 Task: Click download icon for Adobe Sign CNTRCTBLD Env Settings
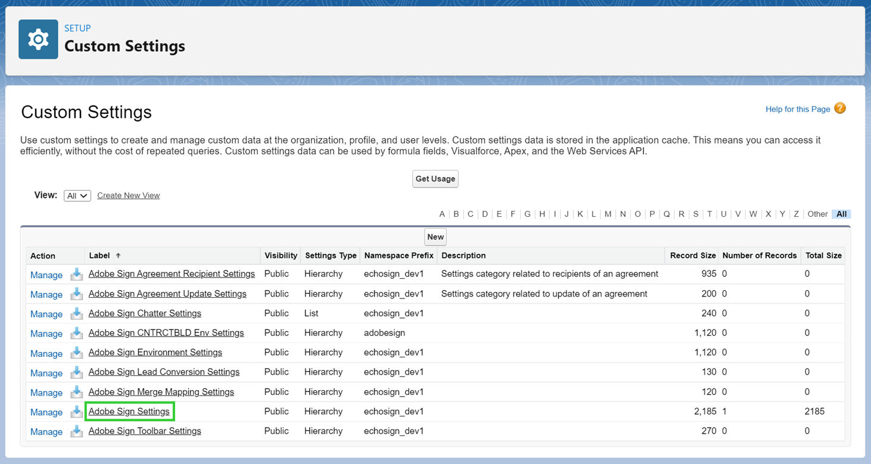[x=76, y=334]
